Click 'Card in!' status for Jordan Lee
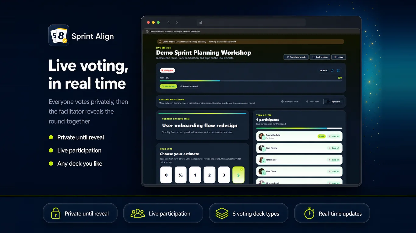Viewport: 416px width, 233px height. point(333,160)
